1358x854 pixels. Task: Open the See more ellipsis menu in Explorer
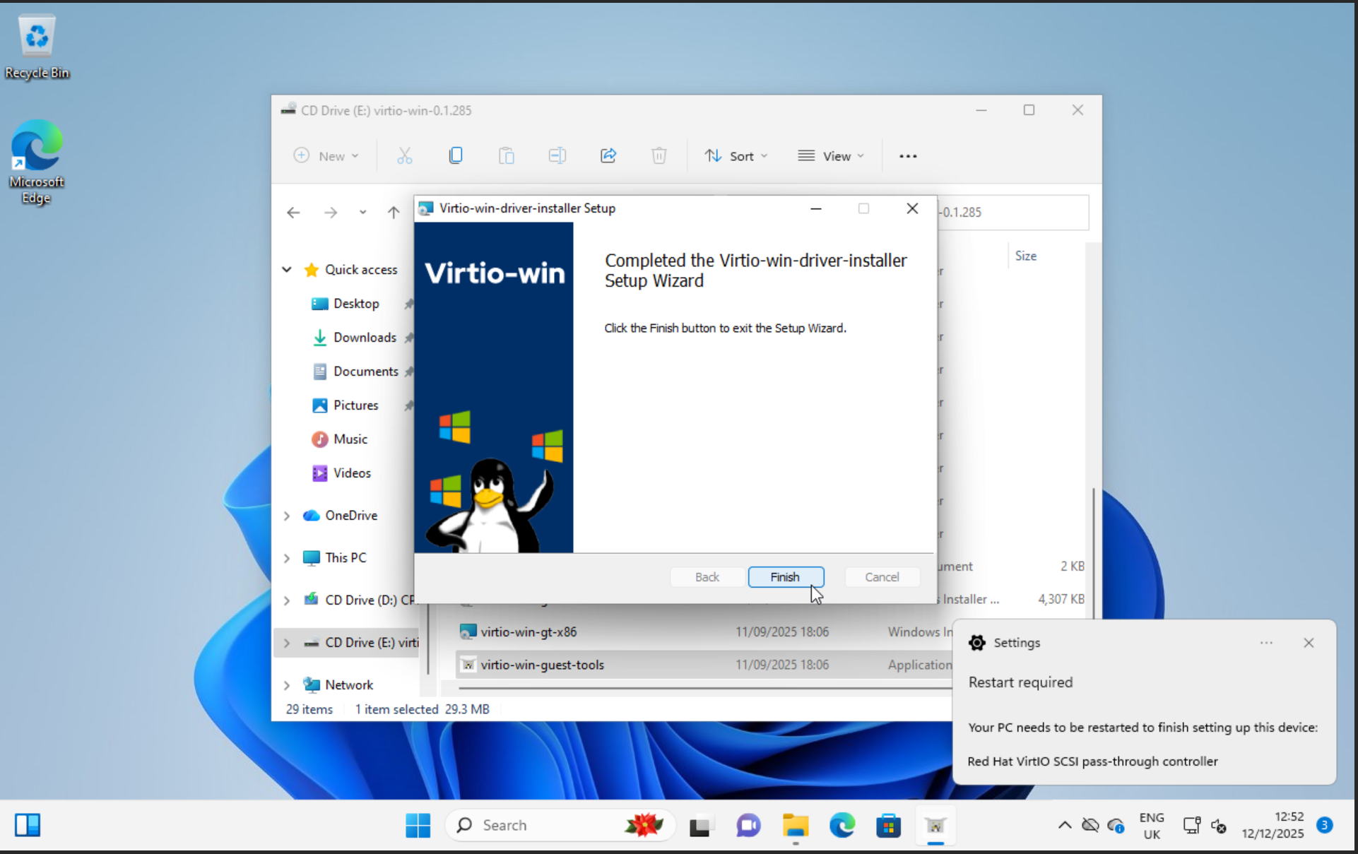(x=908, y=156)
